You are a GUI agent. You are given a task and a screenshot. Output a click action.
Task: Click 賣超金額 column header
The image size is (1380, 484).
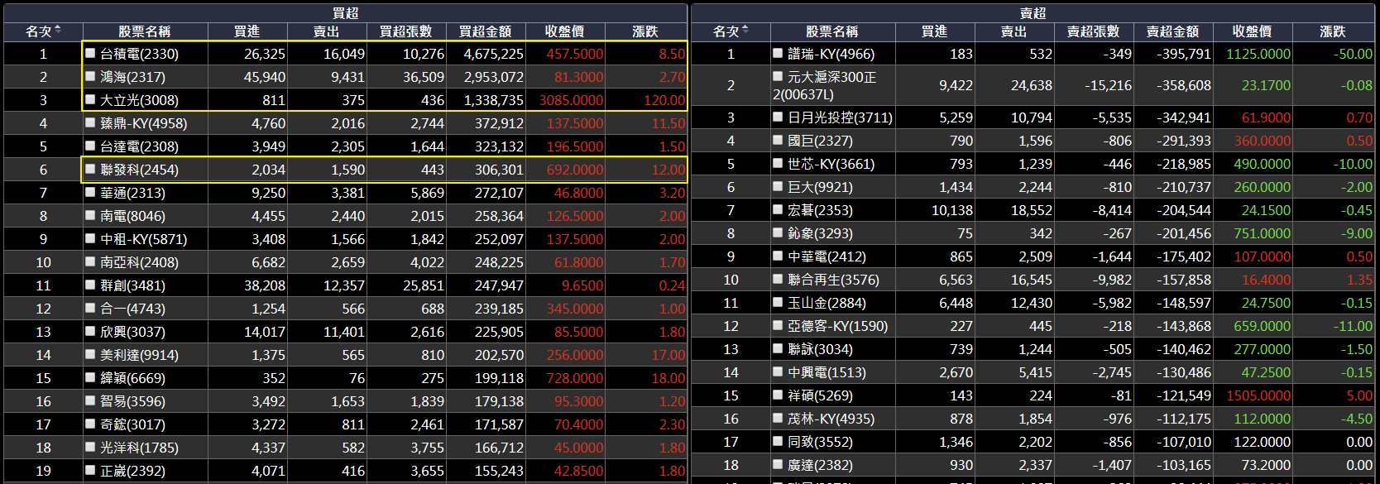point(1172,31)
